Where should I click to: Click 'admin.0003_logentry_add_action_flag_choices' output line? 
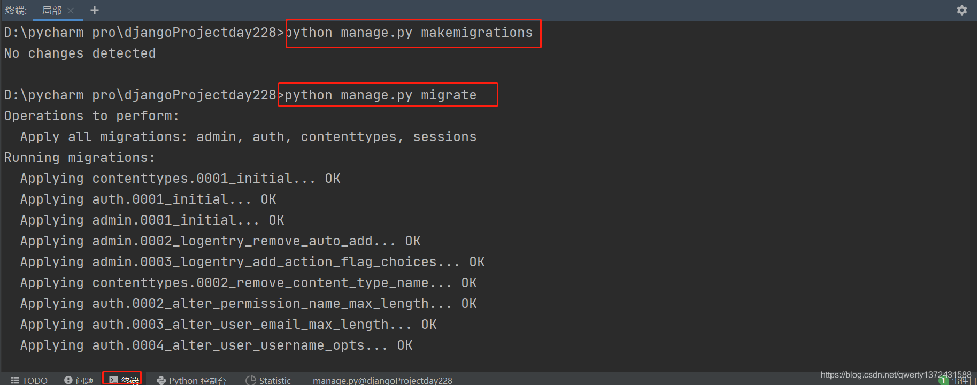(x=252, y=262)
